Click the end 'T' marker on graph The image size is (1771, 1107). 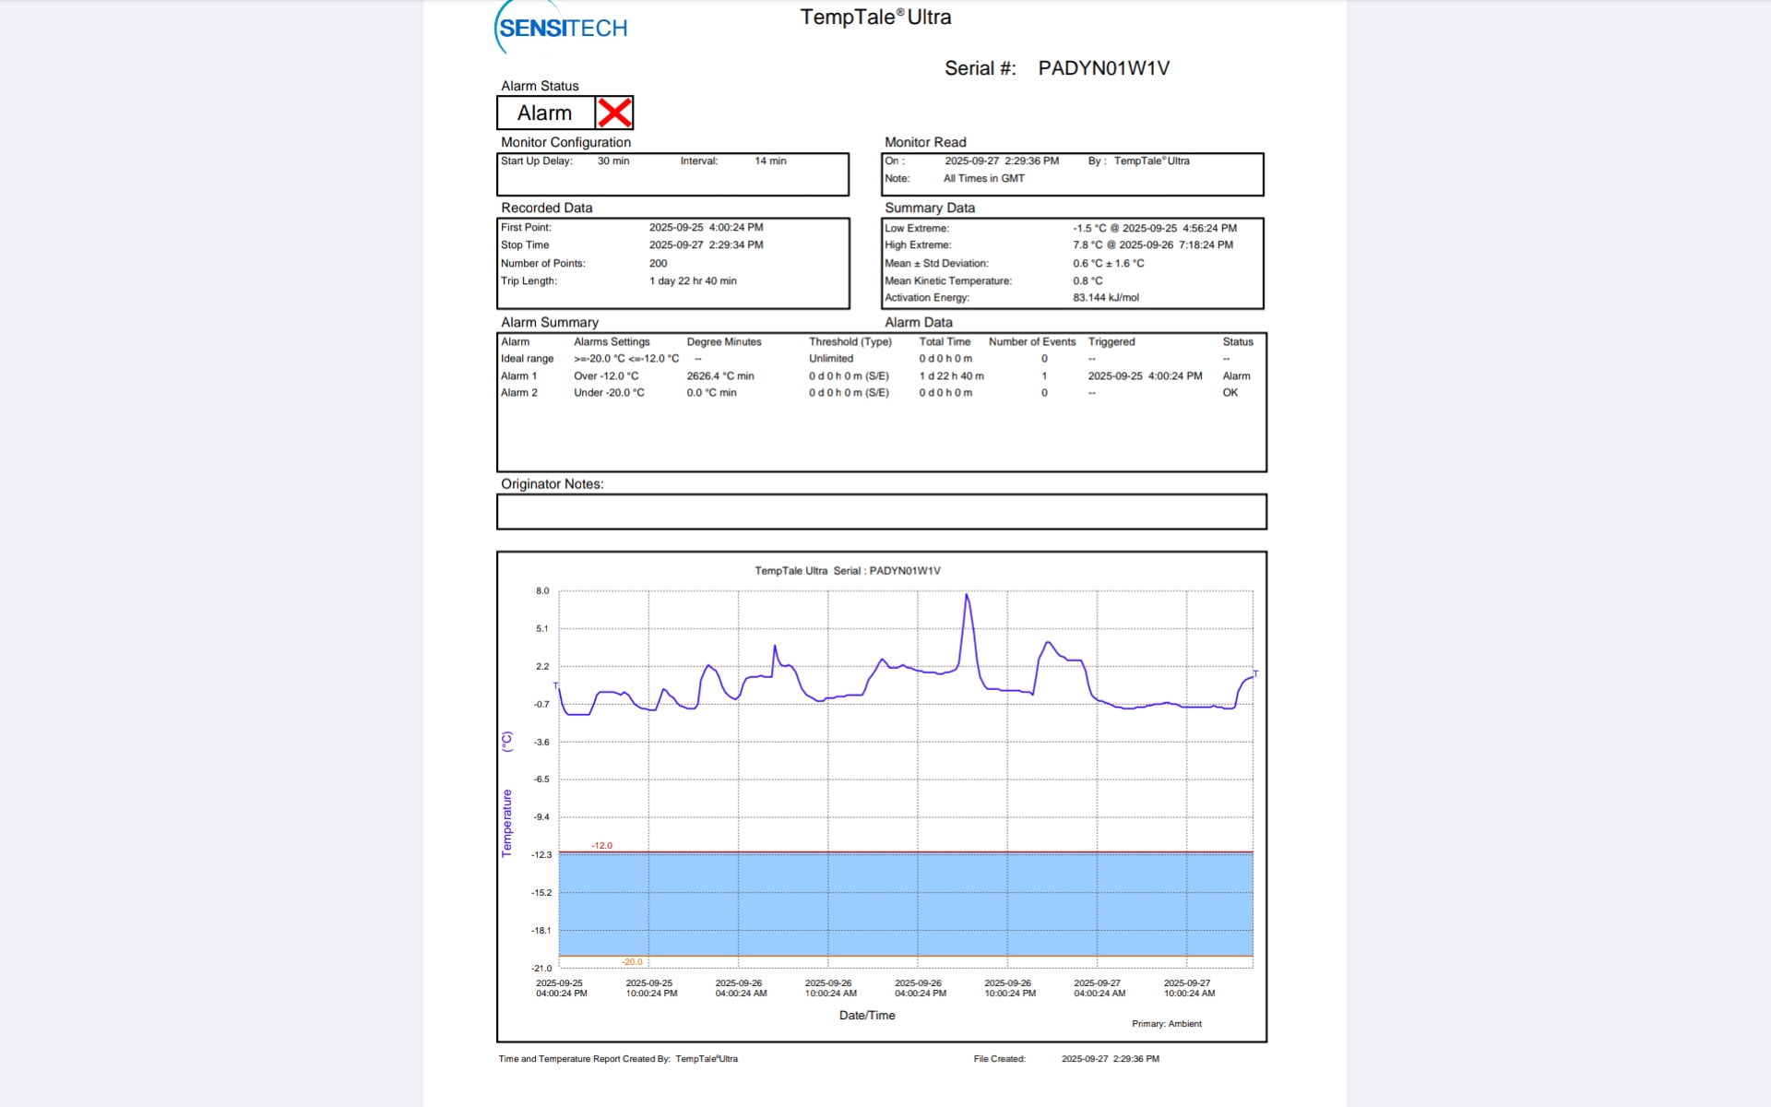[1255, 673]
